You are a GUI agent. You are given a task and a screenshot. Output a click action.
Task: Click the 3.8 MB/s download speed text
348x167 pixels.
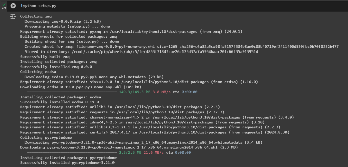tap(161, 92)
